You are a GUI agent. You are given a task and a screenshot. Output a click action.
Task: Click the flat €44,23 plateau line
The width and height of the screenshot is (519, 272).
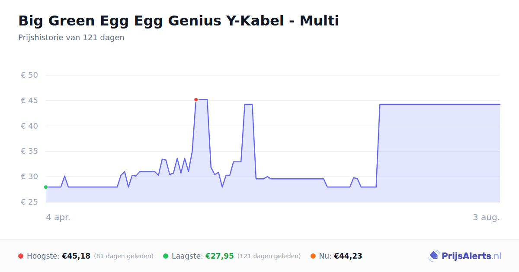click(440, 104)
